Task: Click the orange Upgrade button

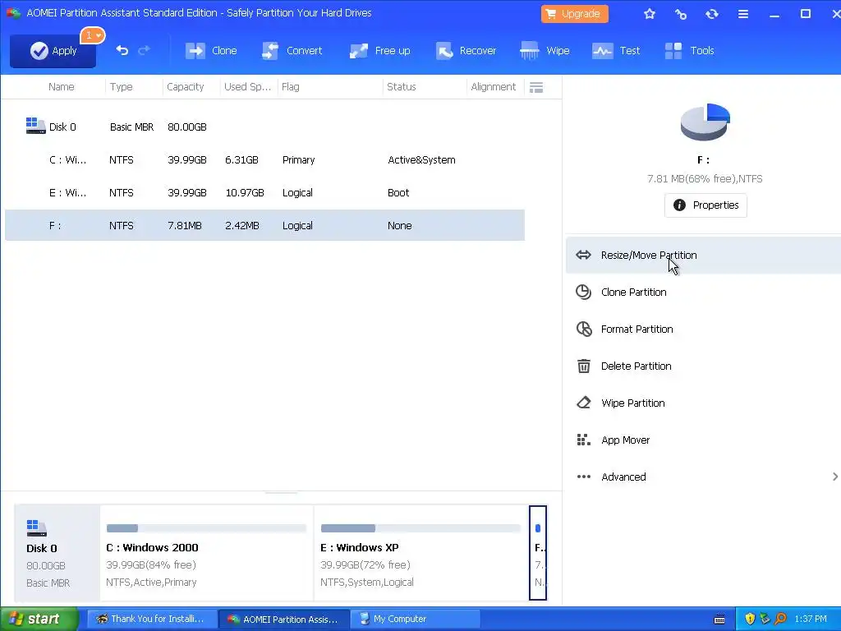Action: [x=574, y=14]
